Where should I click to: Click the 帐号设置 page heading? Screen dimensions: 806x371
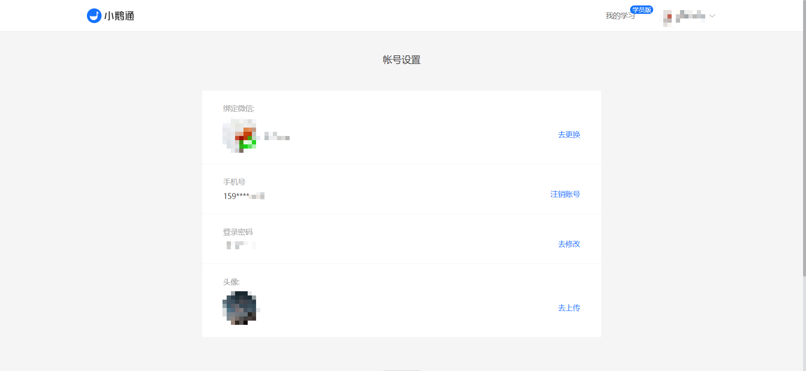pyautogui.click(x=401, y=60)
